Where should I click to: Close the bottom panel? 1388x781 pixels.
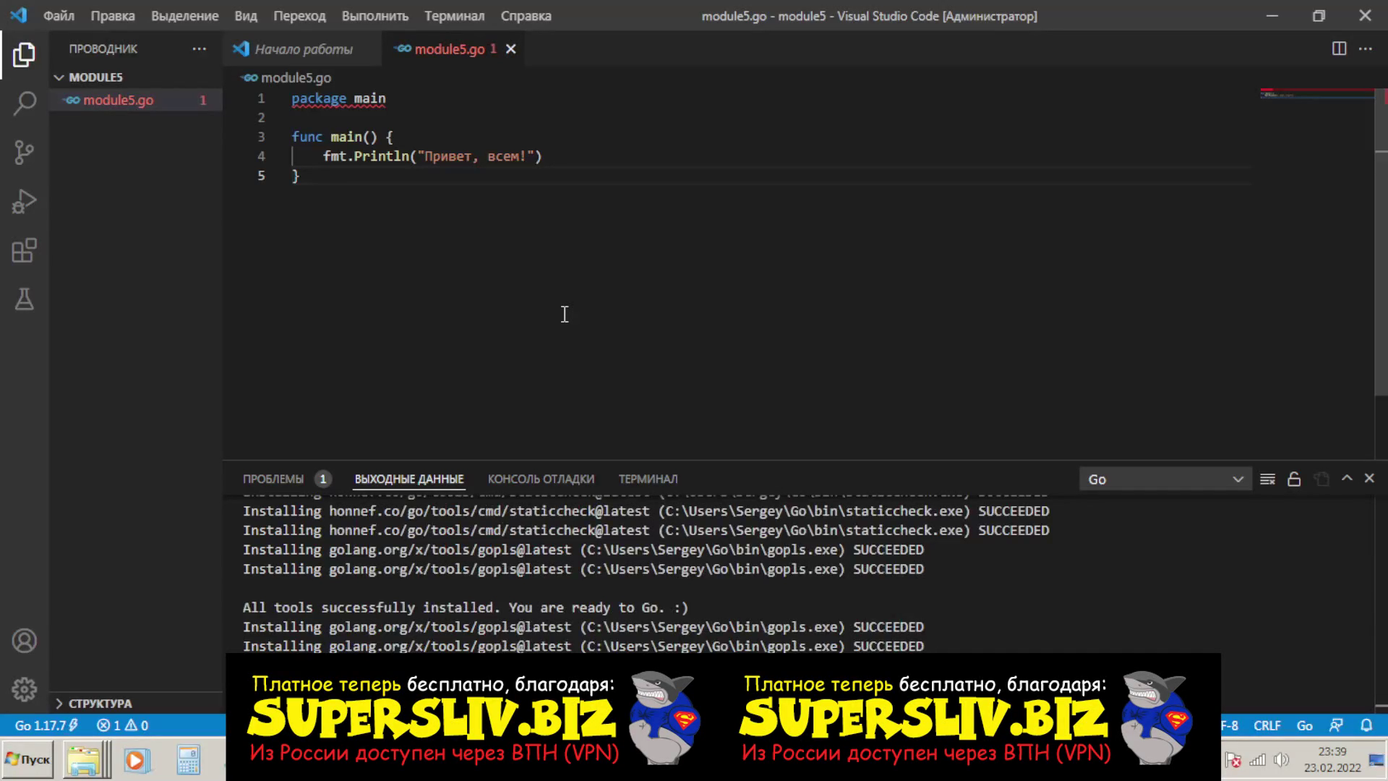[x=1369, y=478]
